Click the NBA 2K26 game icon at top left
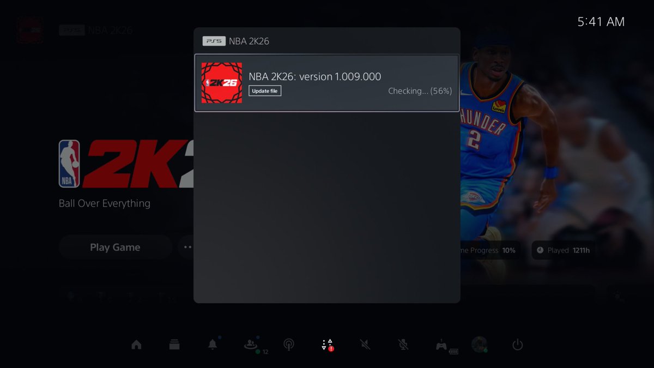The height and width of the screenshot is (368, 654). point(30,30)
